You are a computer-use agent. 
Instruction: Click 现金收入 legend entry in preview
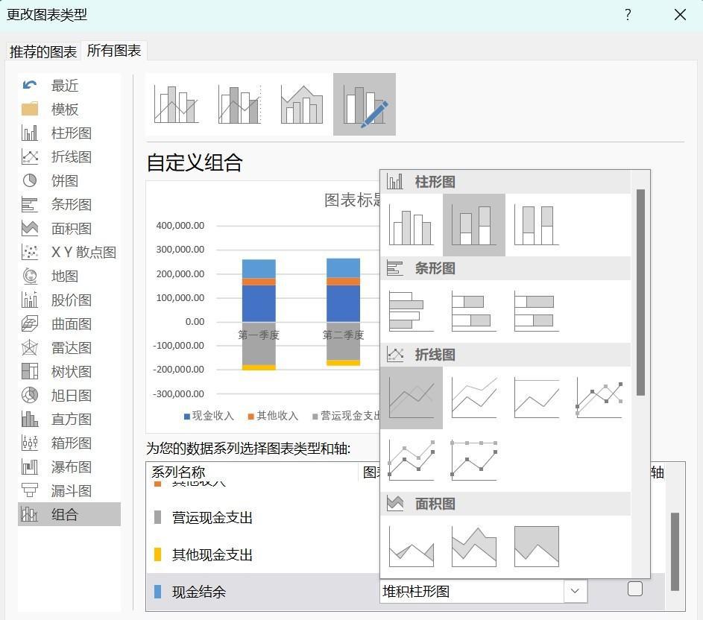pos(209,416)
